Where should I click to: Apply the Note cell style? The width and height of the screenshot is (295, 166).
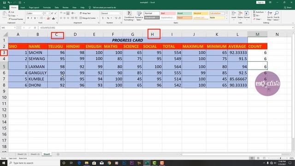[217, 18]
